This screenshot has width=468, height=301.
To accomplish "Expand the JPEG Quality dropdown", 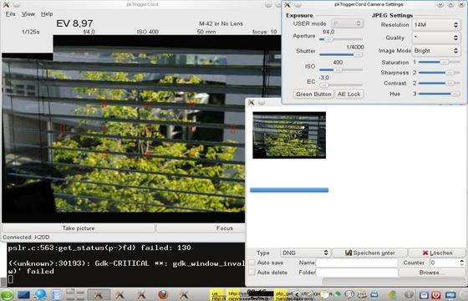I will pyautogui.click(x=436, y=38).
